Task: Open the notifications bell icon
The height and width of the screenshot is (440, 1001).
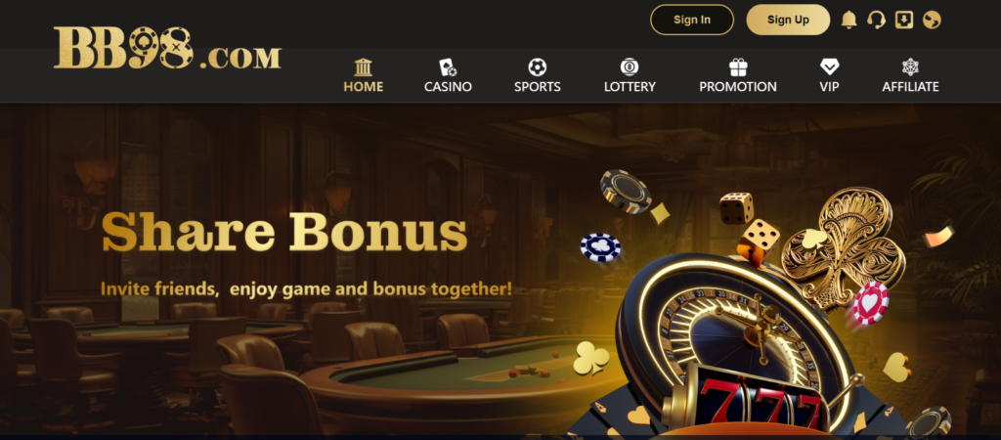Action: tap(849, 20)
